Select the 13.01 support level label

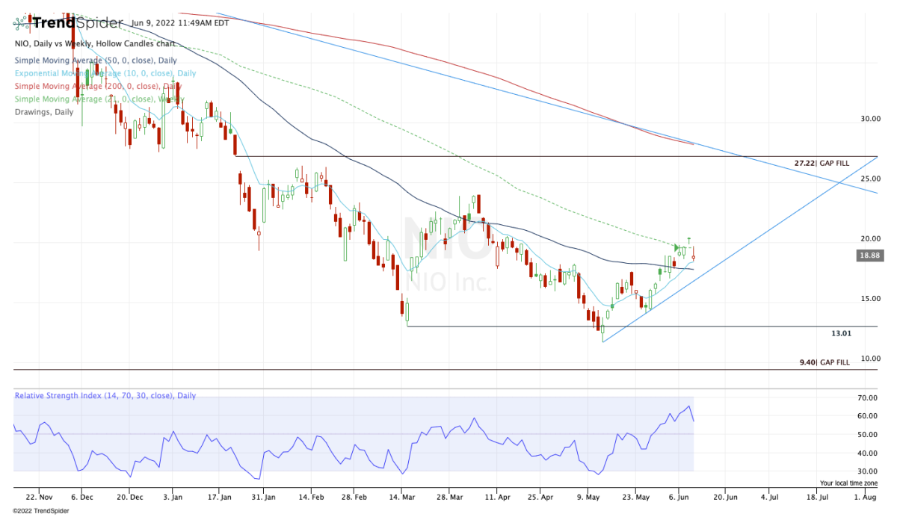[x=842, y=332]
